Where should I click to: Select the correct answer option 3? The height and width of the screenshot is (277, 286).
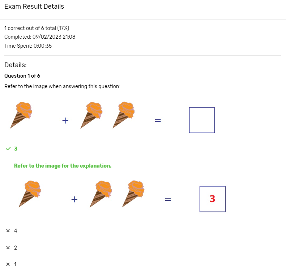coord(16,149)
